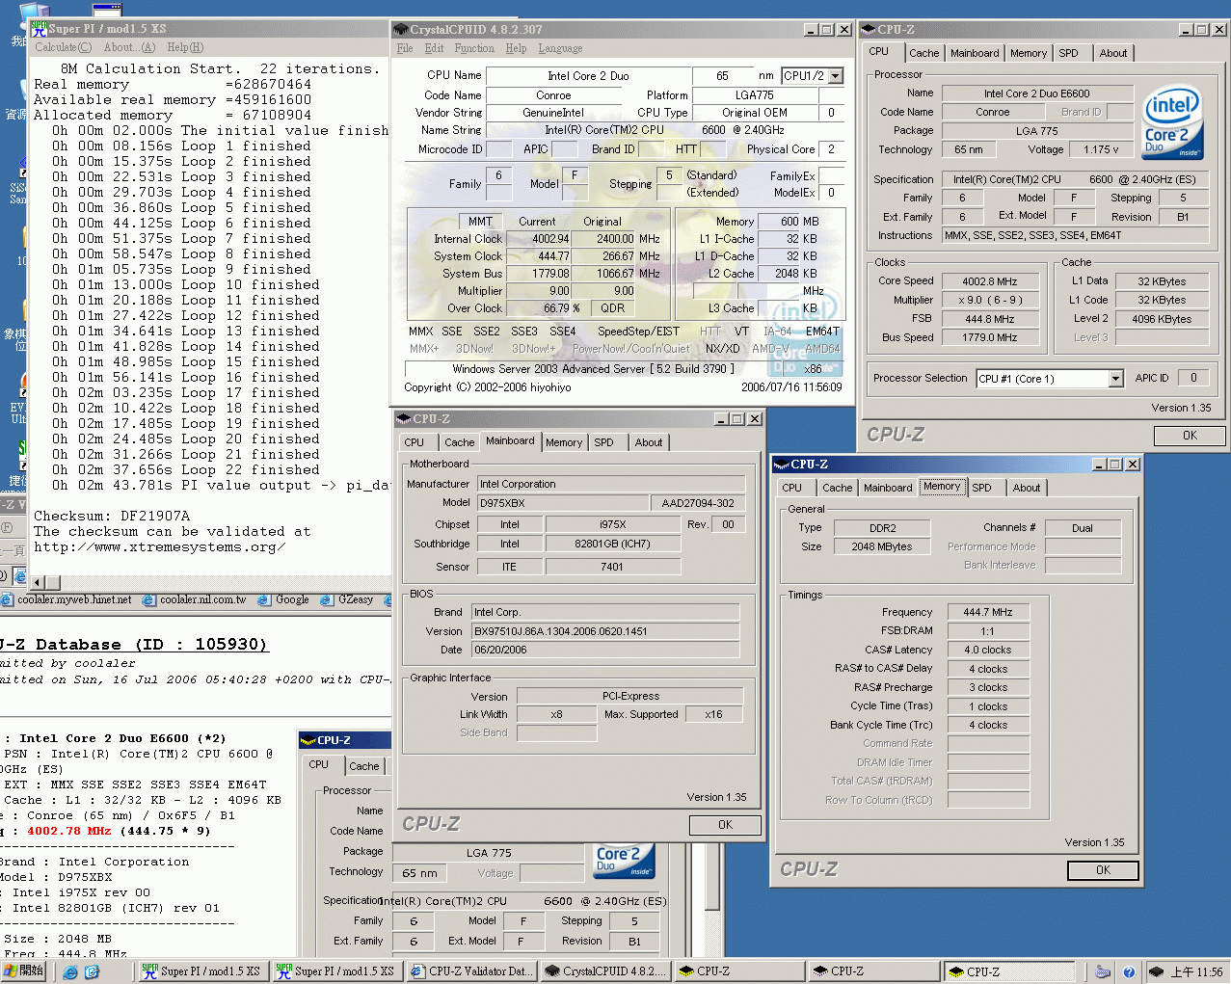Switch to CrystalCPUID taskbar button
1231x984 pixels.
click(x=604, y=971)
